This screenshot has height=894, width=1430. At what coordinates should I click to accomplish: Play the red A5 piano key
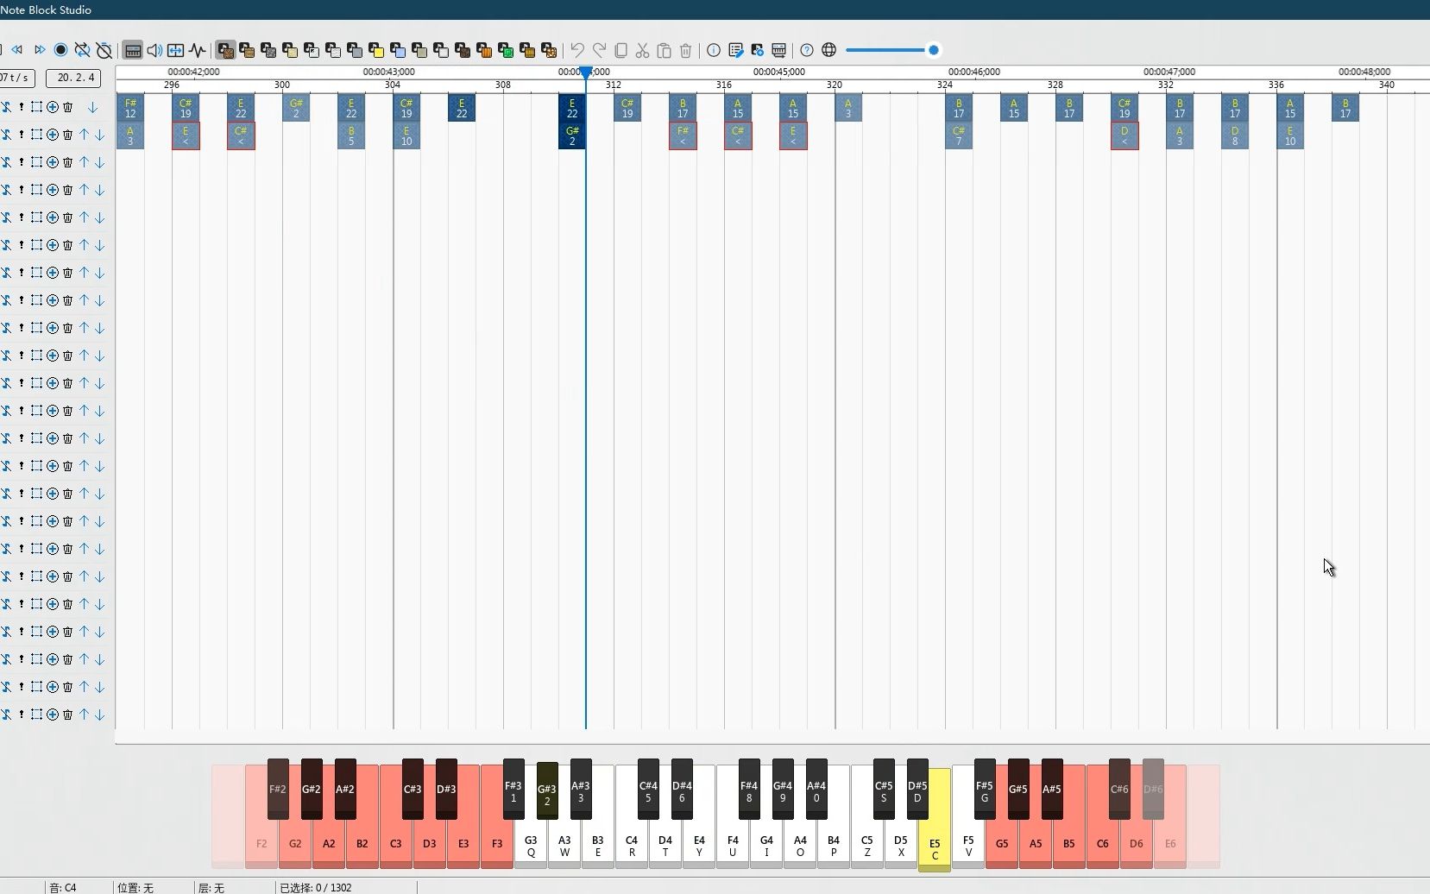[x=1036, y=842]
